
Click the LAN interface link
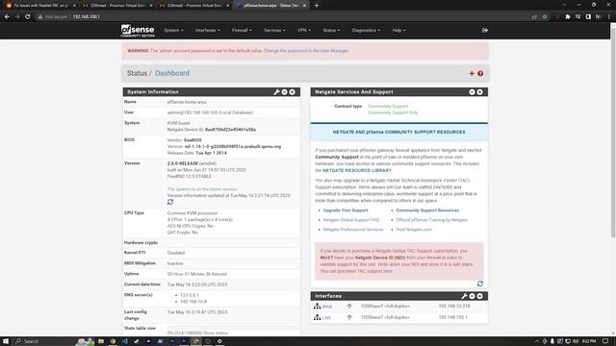326,317
